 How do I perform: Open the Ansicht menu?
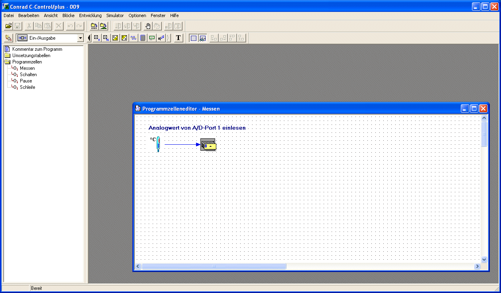tap(51, 15)
